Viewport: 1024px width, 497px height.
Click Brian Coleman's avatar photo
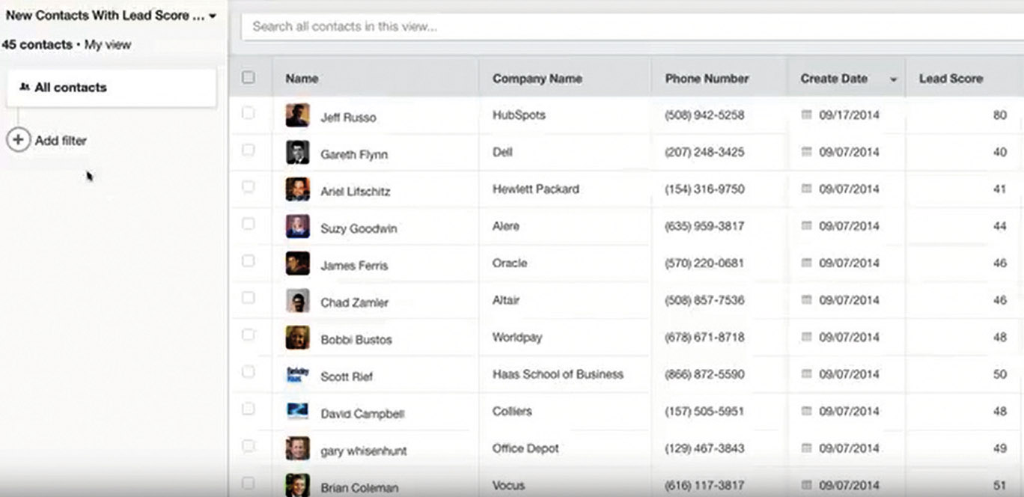tap(297, 485)
